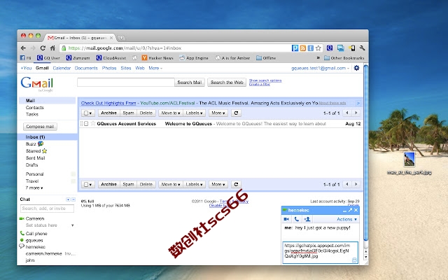The height and width of the screenshot is (280, 448).
Task: Open the bottom Labels dropdown
Action: click(x=194, y=185)
